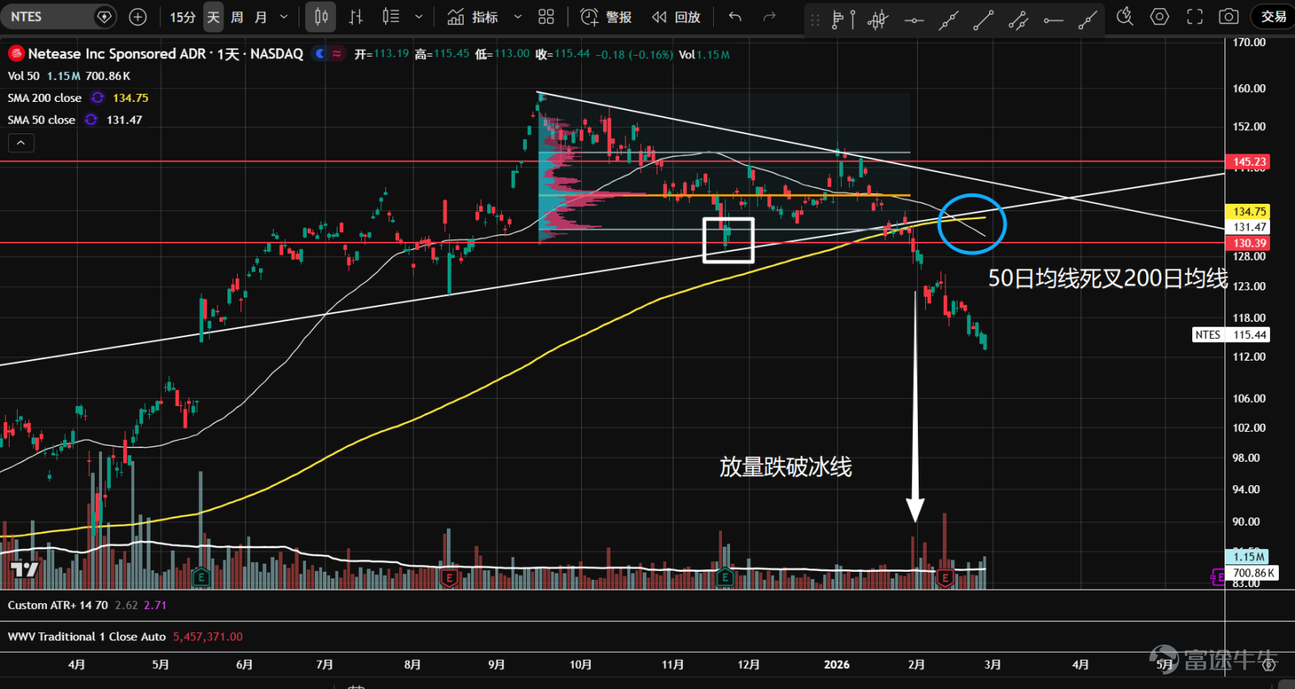This screenshot has height=689, width=1295.
Task: Click the earnings E marker near June
Action: (201, 577)
